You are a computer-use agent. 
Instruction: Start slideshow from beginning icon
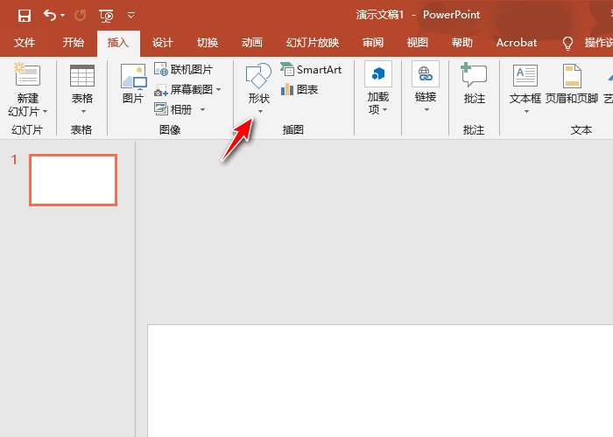point(106,16)
